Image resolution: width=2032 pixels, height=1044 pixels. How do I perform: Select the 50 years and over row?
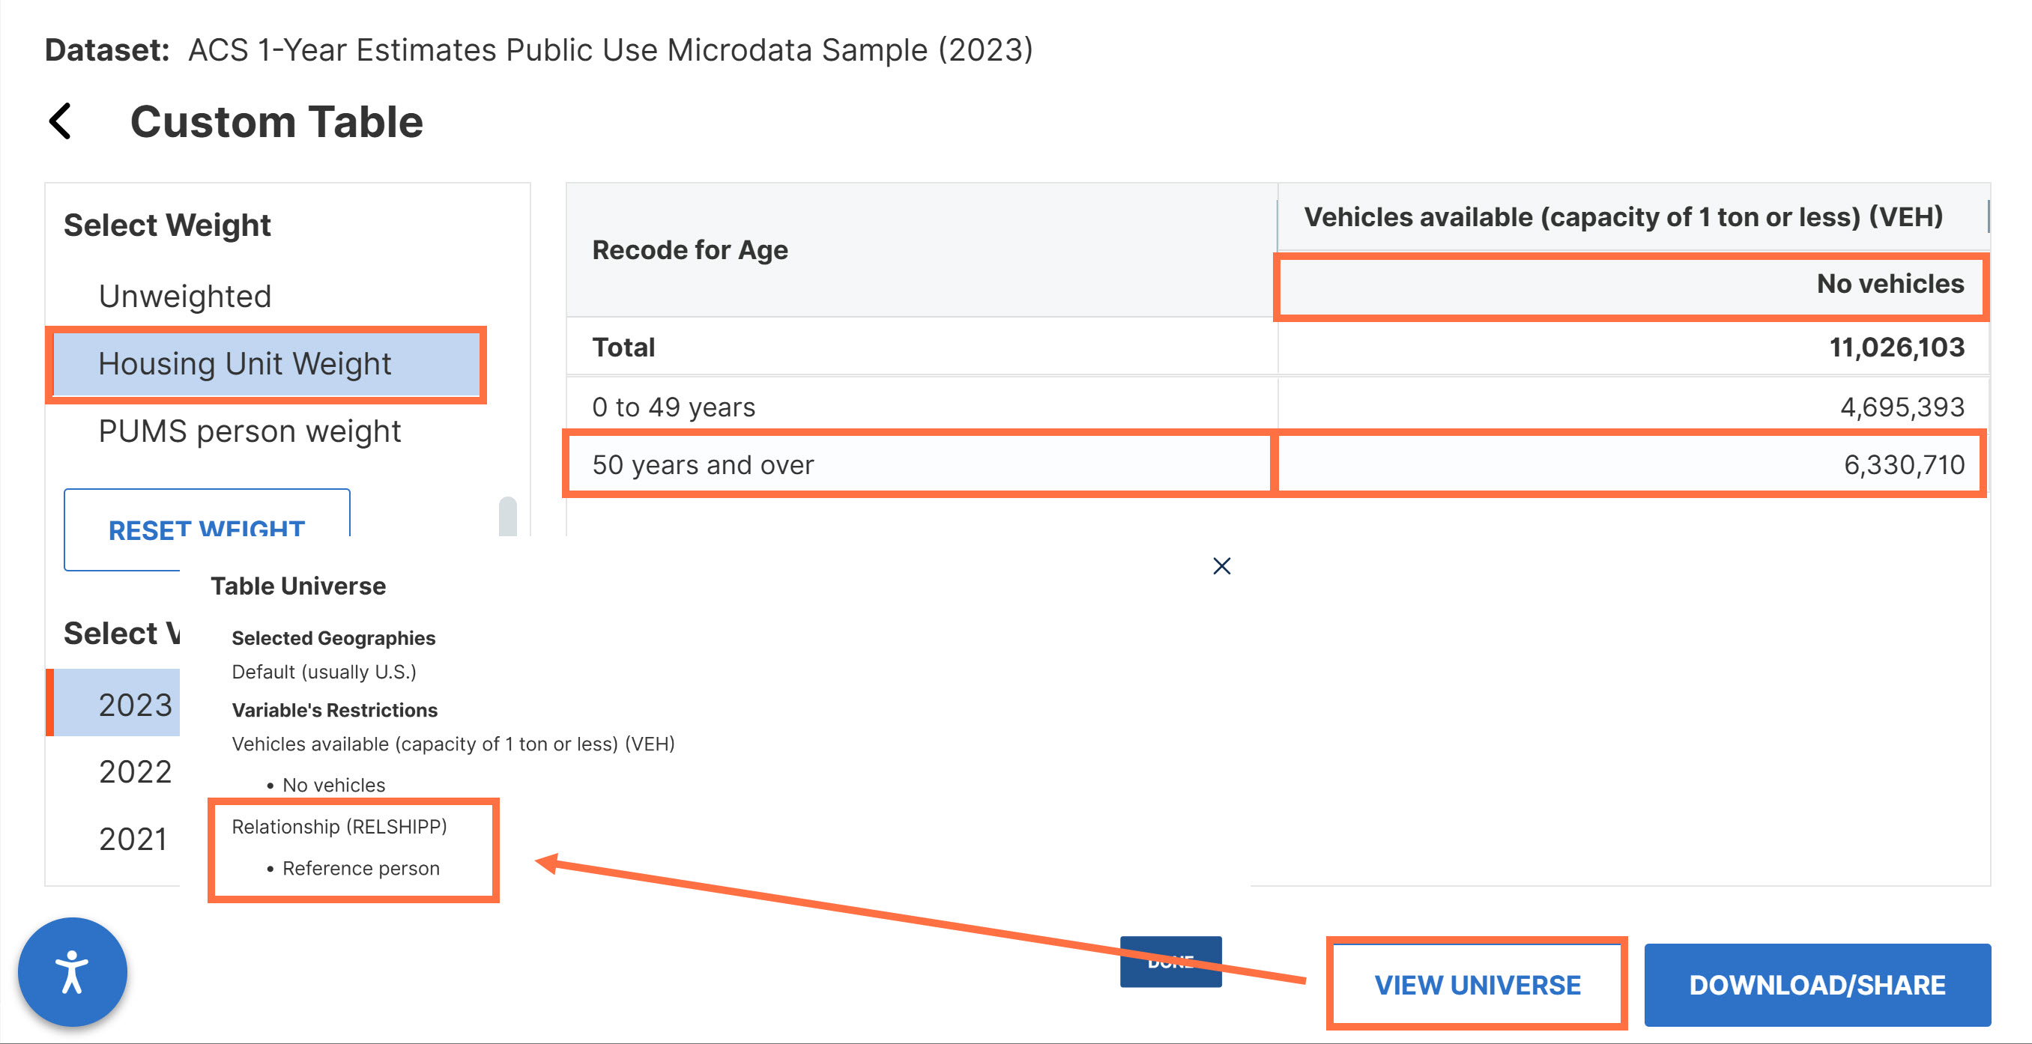pyautogui.click(x=702, y=464)
